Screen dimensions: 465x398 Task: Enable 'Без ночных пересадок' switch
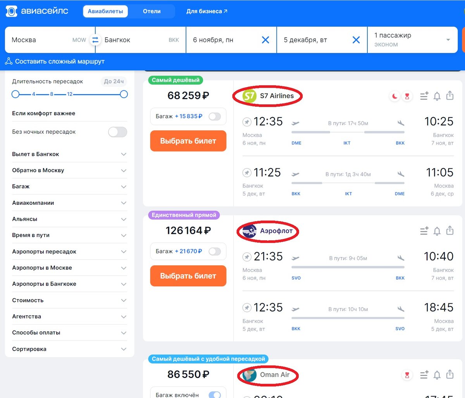[x=117, y=132]
